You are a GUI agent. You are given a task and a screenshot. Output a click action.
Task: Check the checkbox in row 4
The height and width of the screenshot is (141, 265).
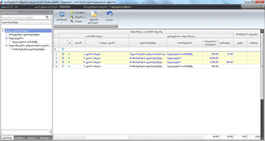[x=63, y=66]
